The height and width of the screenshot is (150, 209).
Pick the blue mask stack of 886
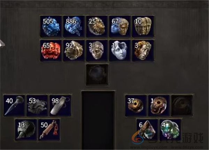point(74,26)
